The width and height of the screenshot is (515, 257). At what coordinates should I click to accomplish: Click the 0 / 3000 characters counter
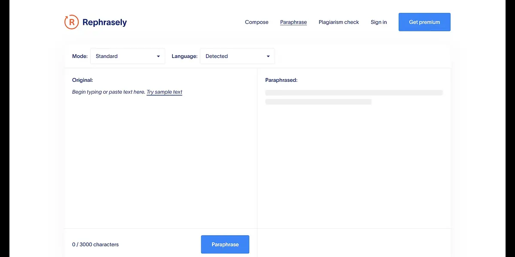tap(95, 245)
